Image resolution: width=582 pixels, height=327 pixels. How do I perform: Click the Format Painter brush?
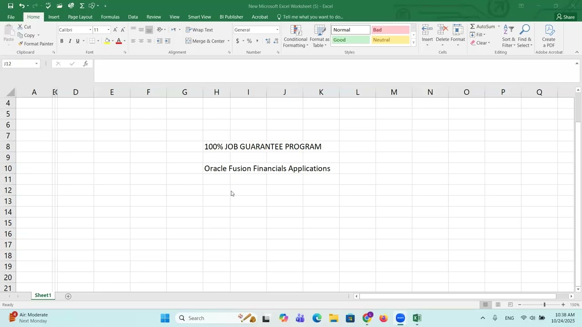20,44
